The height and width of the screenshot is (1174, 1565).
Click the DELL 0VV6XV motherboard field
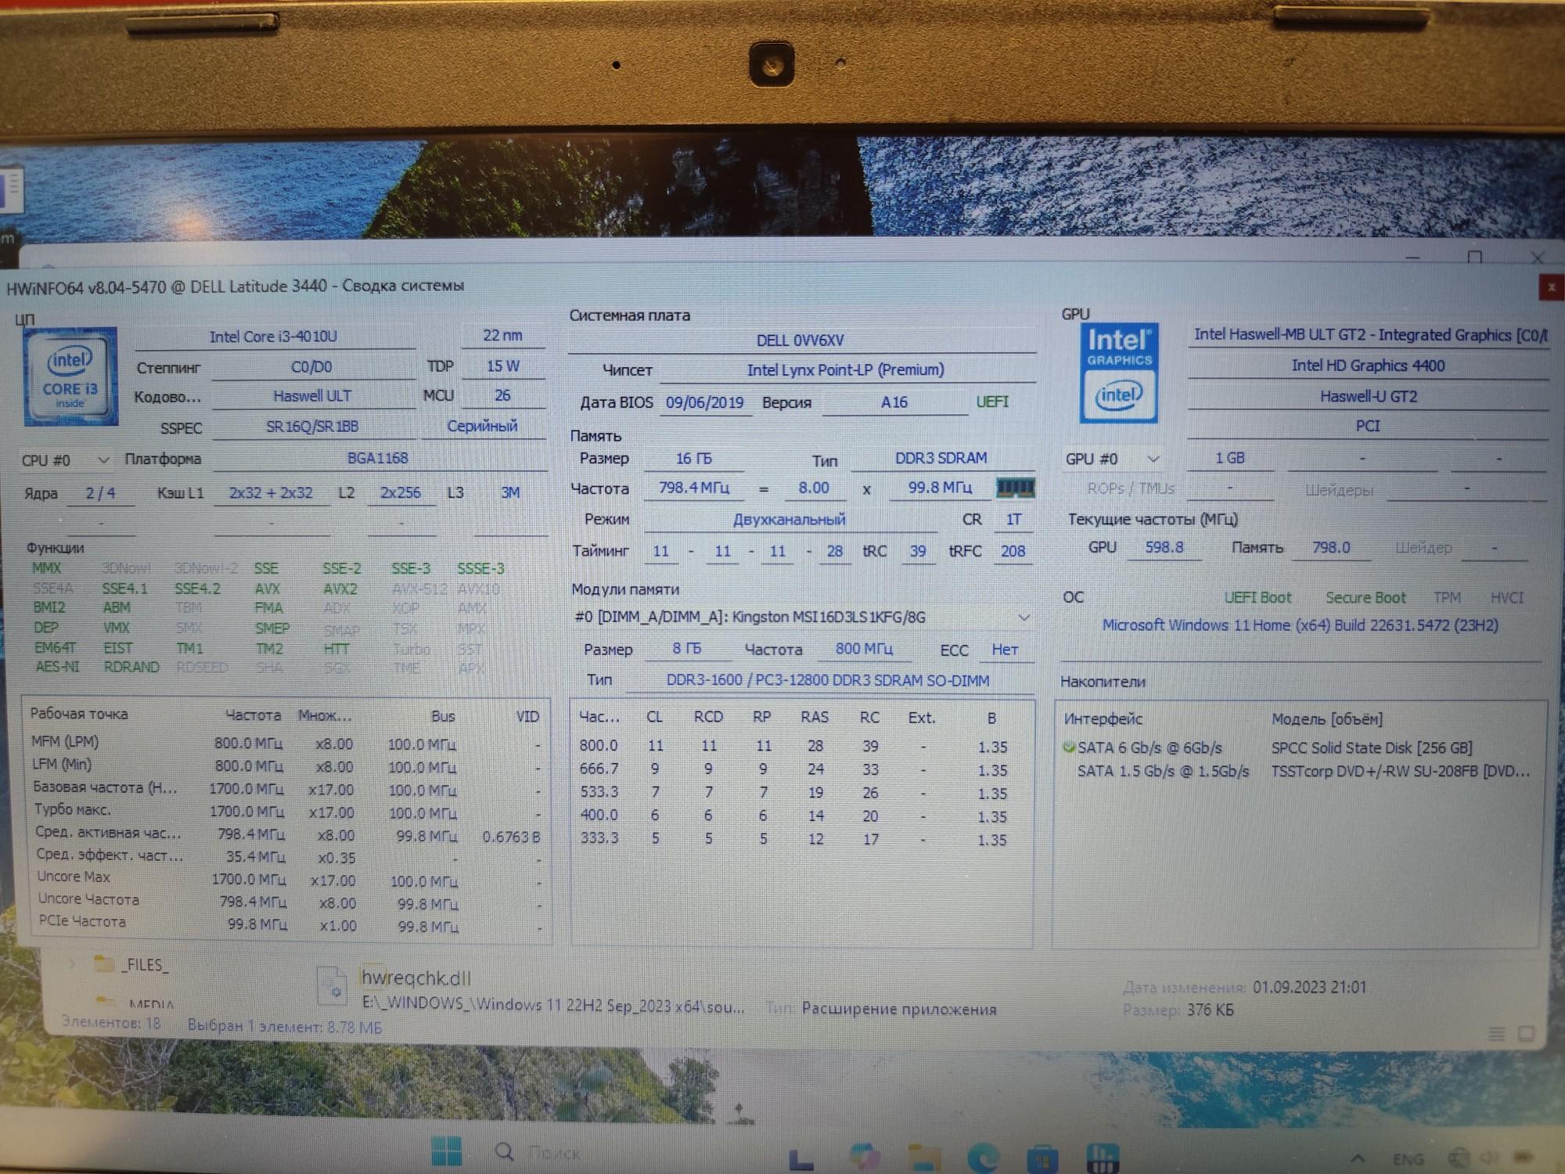(800, 340)
